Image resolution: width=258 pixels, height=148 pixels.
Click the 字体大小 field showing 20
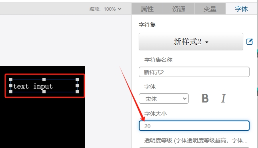pos(194,126)
